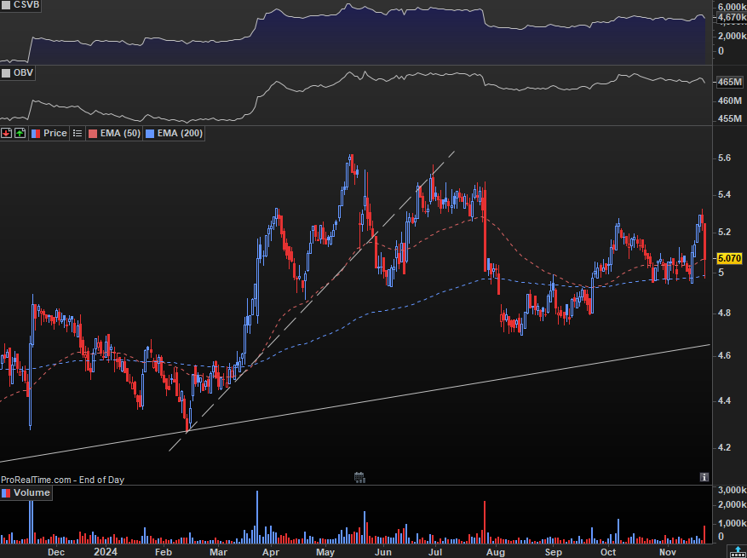
Task: Click the gray CSVB color square
Action: click(x=6, y=5)
